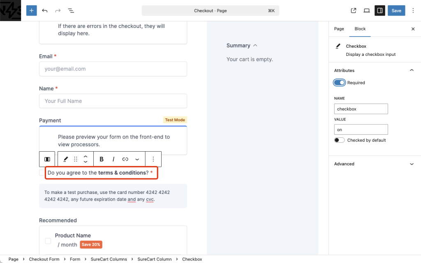
Task: Insert a link using the link icon
Action: coord(125,159)
